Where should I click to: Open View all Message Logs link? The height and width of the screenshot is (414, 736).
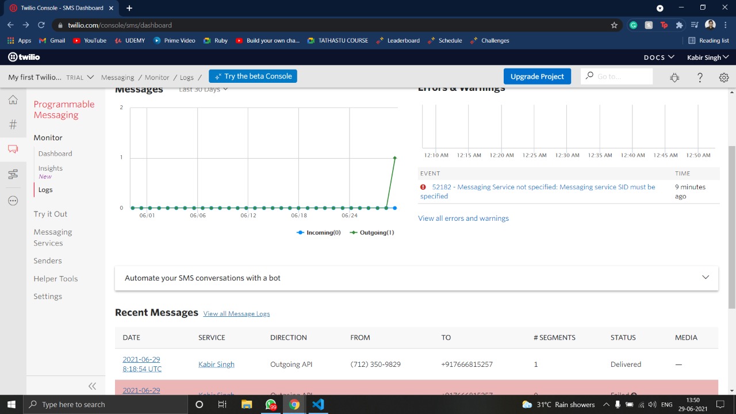pos(236,313)
